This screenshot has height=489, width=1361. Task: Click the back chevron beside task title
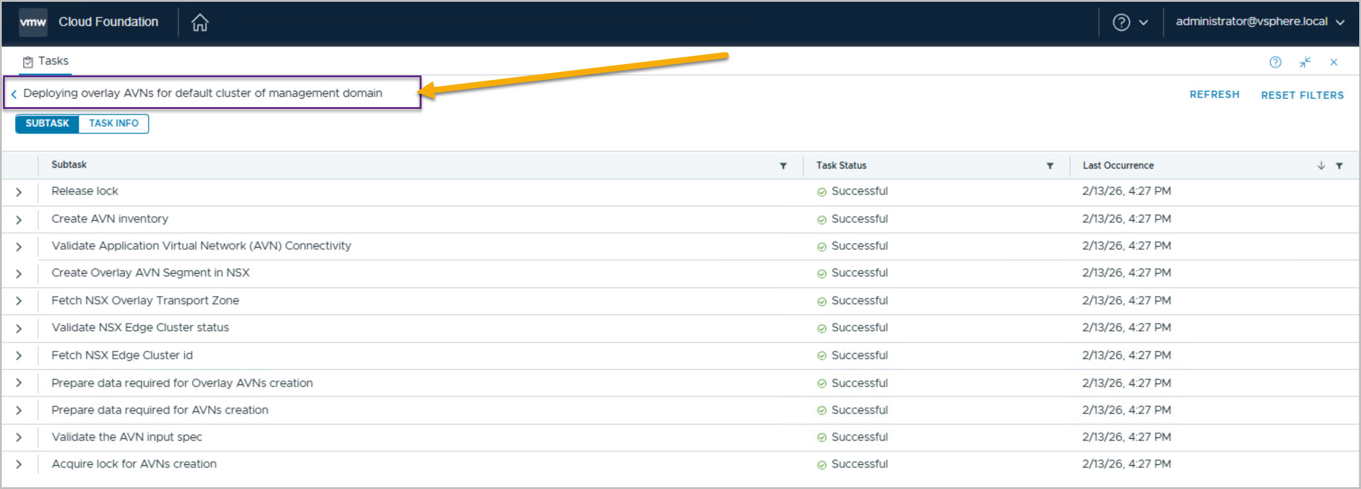14,94
